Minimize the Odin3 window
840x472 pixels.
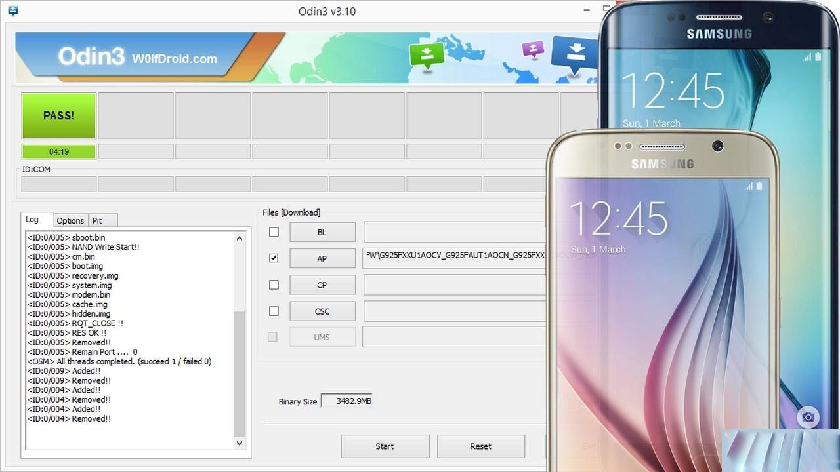point(586,10)
